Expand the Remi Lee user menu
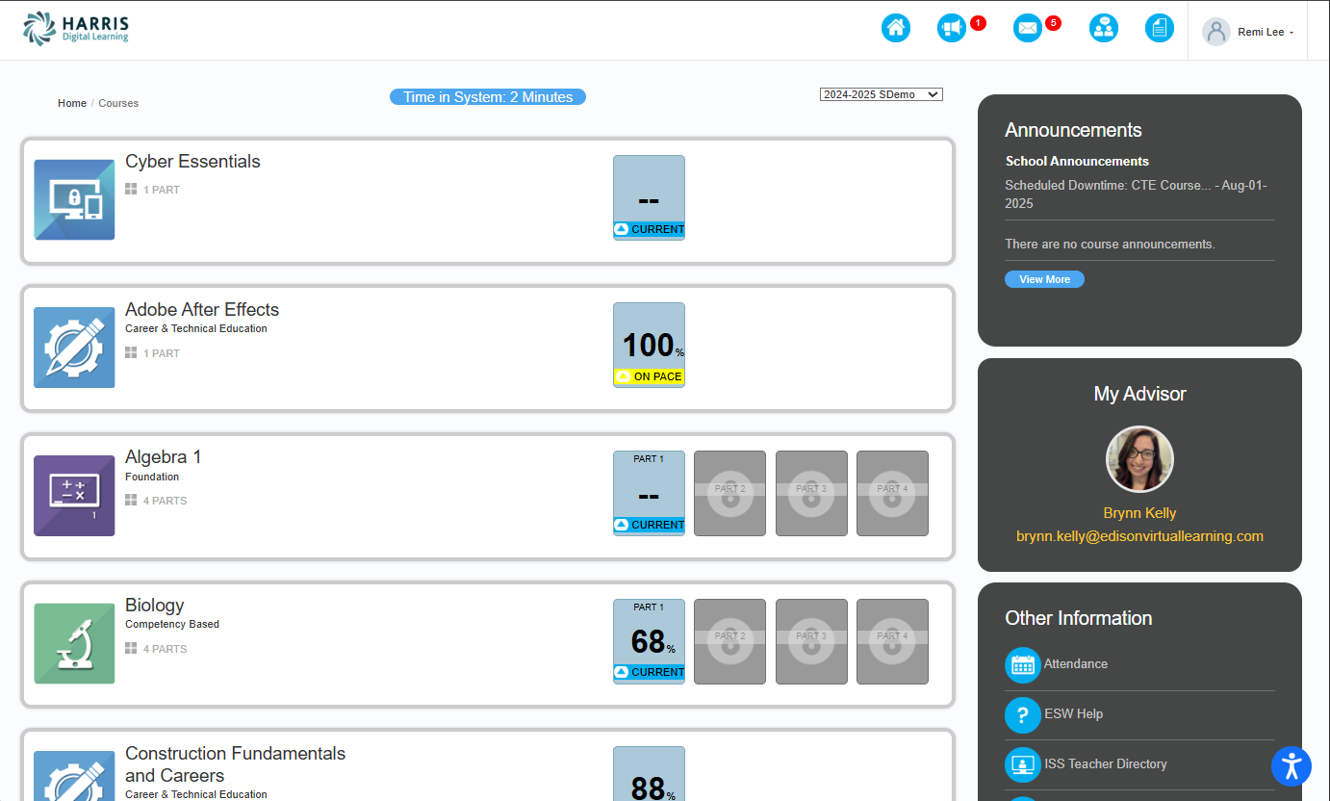This screenshot has width=1330, height=801. (x=1248, y=32)
